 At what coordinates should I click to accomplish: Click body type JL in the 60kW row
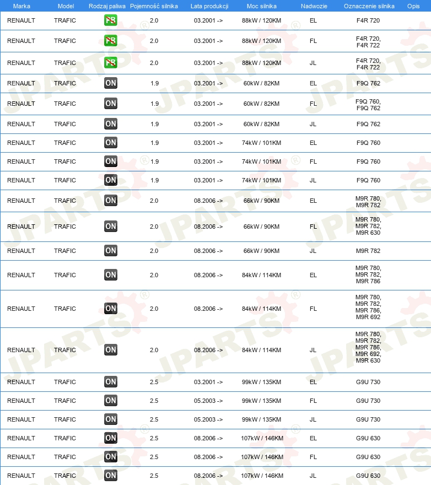pyautogui.click(x=313, y=124)
